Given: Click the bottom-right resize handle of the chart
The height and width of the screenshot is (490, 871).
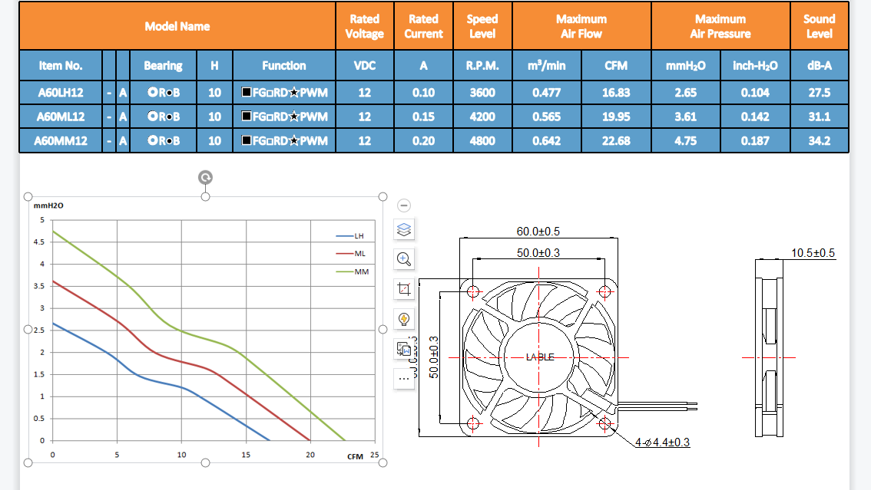Looking at the screenshot, I should click(x=383, y=463).
